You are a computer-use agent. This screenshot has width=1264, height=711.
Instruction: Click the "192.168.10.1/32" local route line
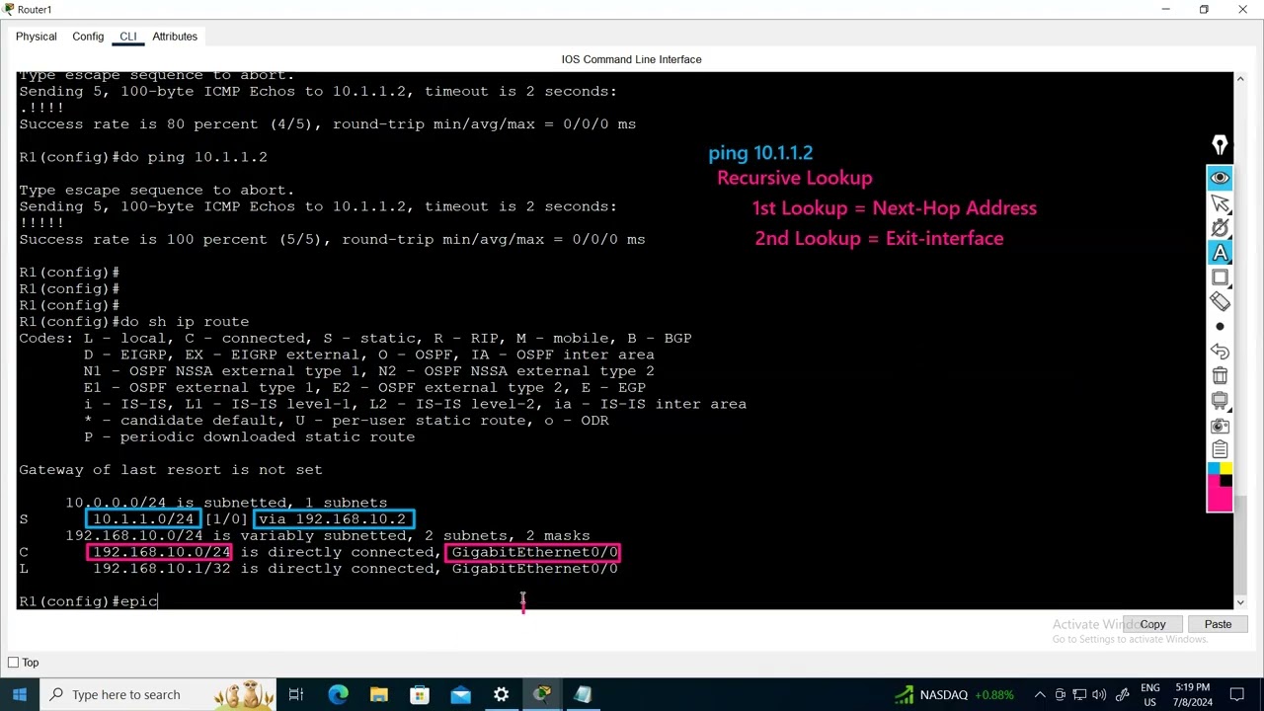[x=318, y=569]
